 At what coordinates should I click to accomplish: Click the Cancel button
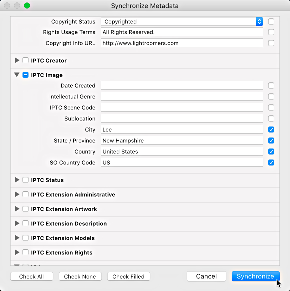pyautogui.click(x=206, y=276)
